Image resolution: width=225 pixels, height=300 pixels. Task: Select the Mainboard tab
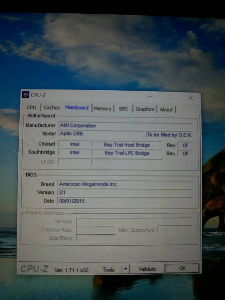[77, 108]
